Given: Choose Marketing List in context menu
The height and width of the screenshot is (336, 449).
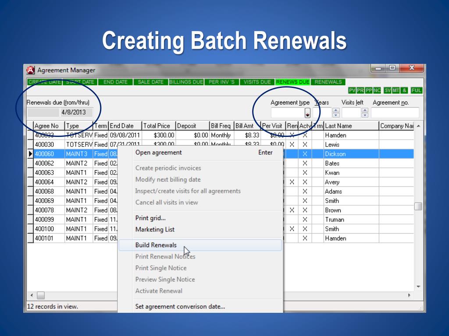Looking at the screenshot, I should pyautogui.click(x=155, y=229).
